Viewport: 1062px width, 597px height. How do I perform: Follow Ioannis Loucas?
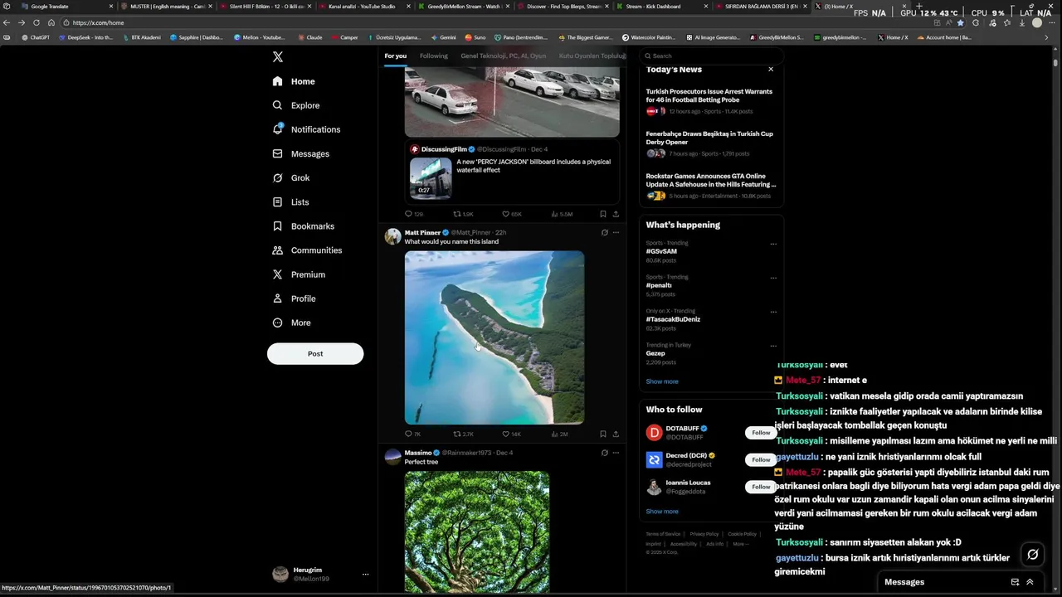coord(761,487)
